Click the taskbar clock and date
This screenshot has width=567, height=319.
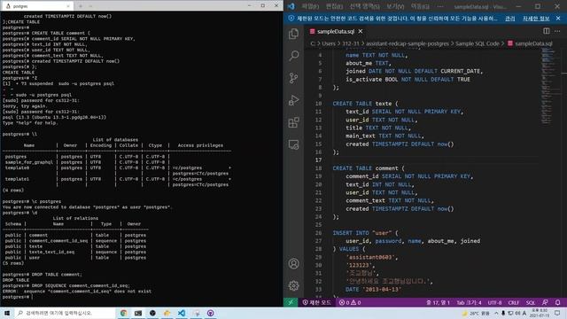[540, 313]
